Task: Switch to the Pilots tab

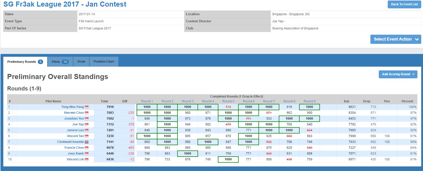Action: click(56, 62)
